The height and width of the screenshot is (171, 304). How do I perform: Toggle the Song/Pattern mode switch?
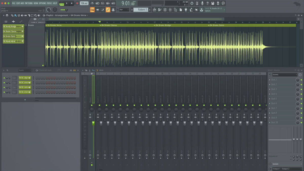pos(62,4)
